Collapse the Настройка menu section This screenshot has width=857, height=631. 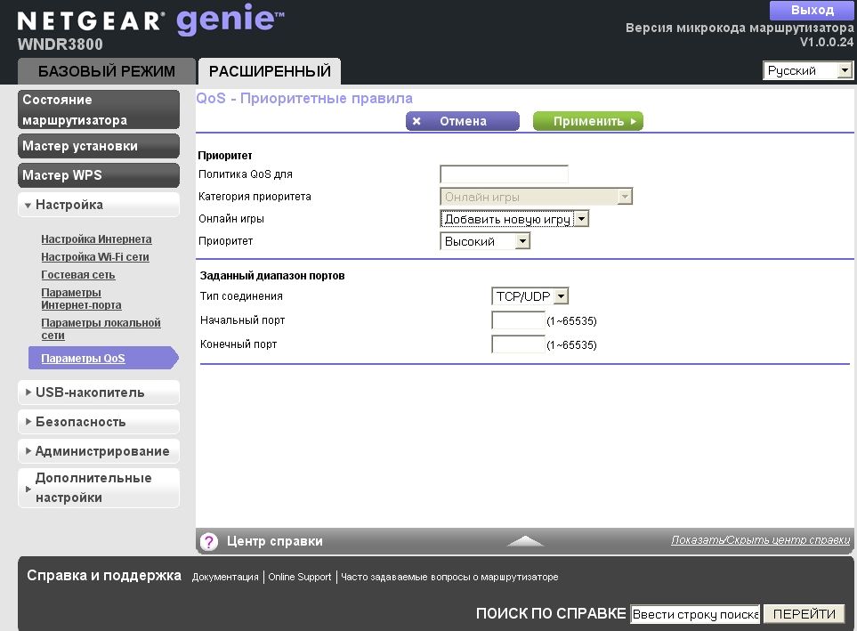(x=99, y=205)
